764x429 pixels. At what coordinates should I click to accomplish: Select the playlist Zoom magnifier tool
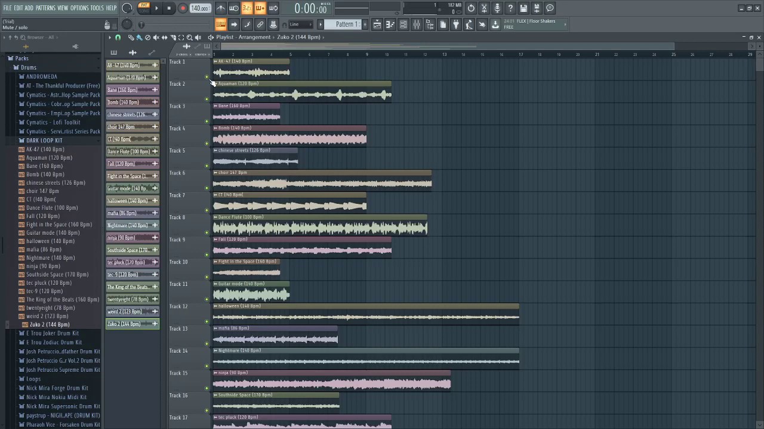(190, 37)
